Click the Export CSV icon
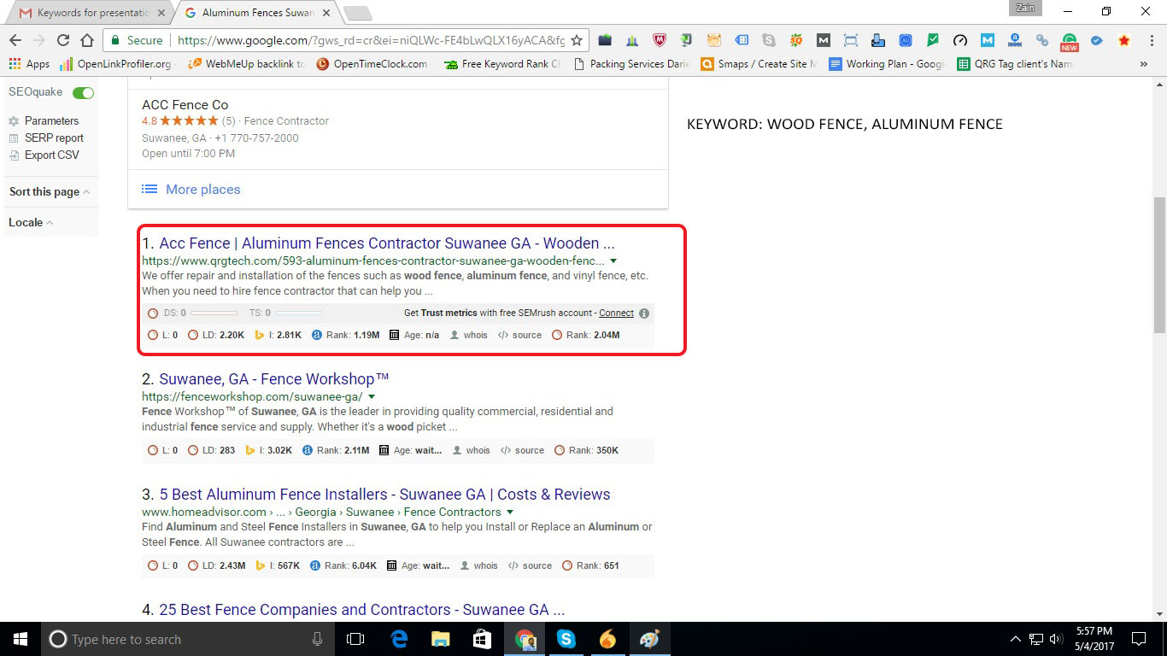 pos(14,155)
